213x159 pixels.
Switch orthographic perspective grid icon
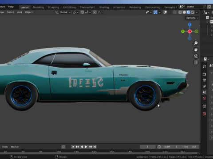196,62
